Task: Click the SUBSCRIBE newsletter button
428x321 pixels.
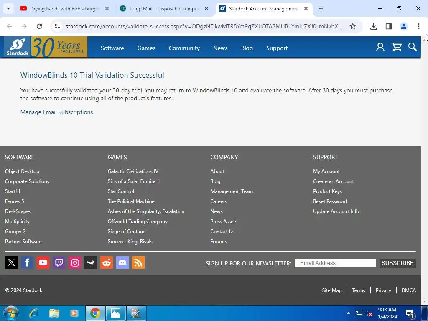Action: tap(397, 263)
